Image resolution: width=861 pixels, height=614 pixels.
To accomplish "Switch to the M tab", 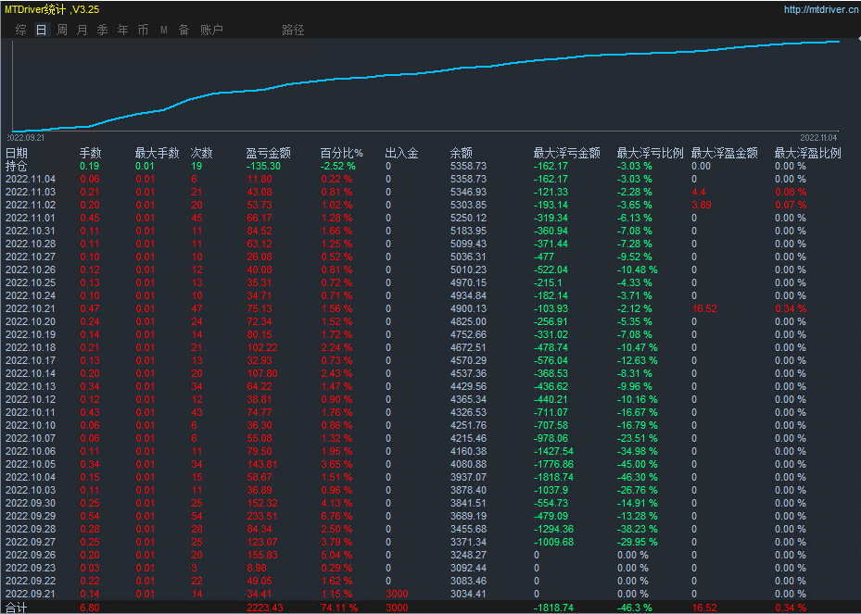I will (164, 30).
